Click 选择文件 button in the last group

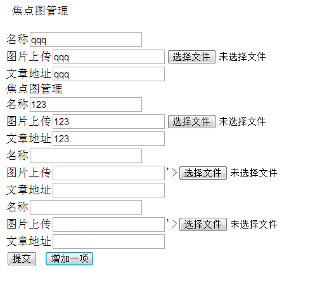(203, 224)
